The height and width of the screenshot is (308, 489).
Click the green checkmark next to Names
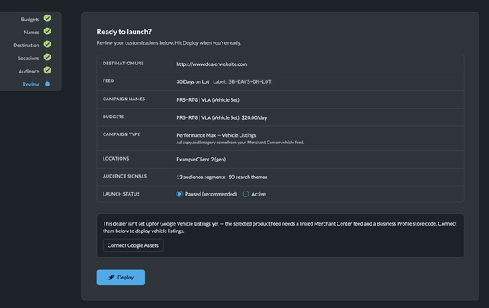pos(47,32)
